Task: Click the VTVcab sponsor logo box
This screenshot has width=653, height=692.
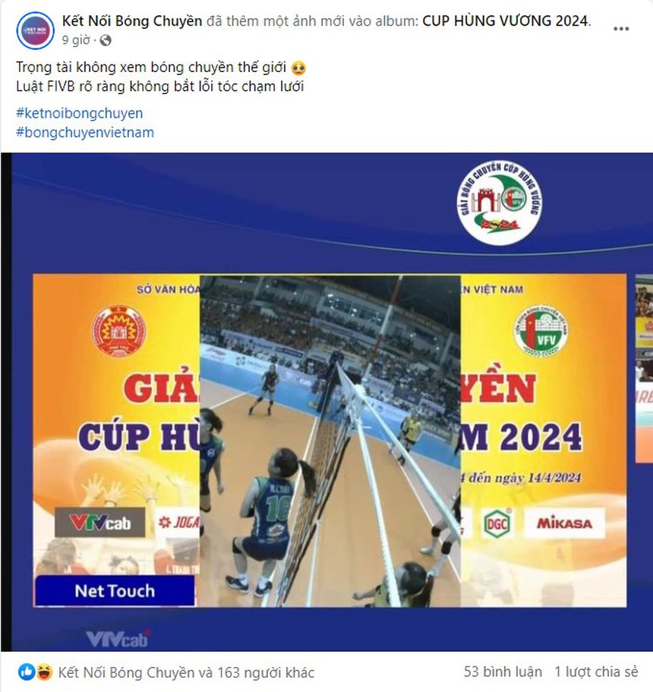Action: (99, 523)
